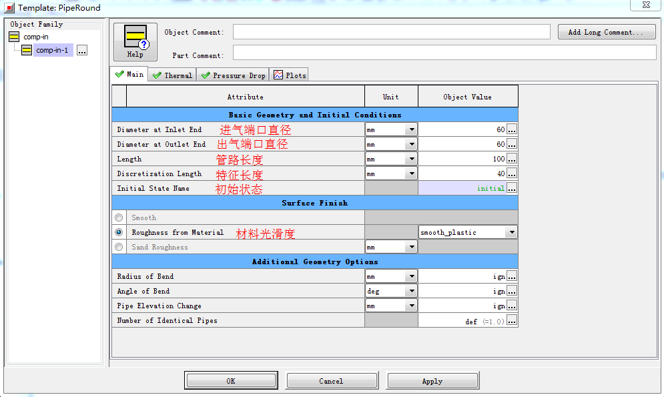The width and height of the screenshot is (664, 397).
Task: Click the ellipsis button beside comp-in-1
Action: (82, 50)
